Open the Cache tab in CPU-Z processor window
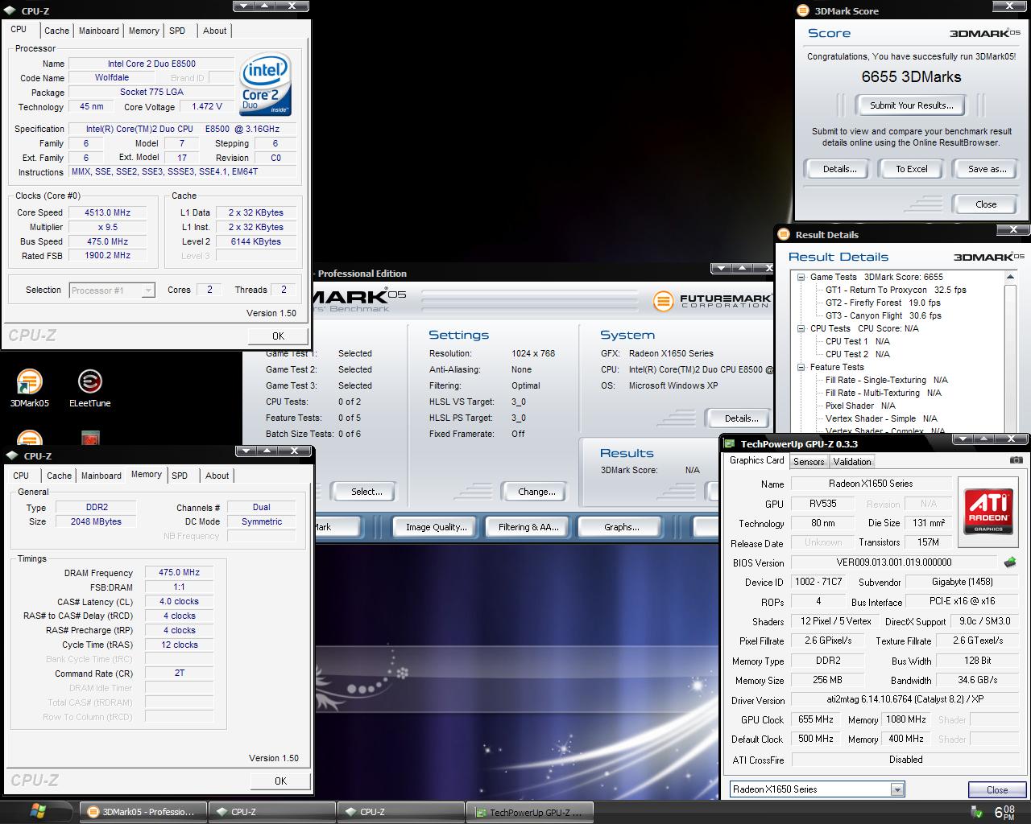This screenshot has height=824, width=1031. coord(56,31)
